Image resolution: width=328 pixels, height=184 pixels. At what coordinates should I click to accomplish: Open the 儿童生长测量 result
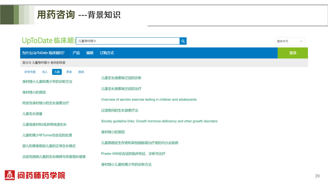click(x=32, y=114)
